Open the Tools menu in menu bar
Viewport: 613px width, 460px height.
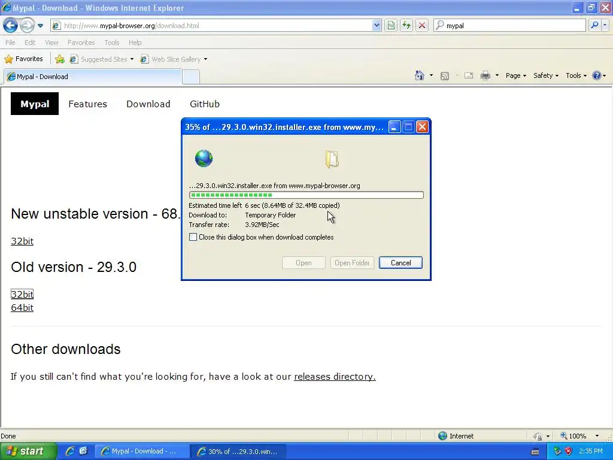[x=111, y=43]
